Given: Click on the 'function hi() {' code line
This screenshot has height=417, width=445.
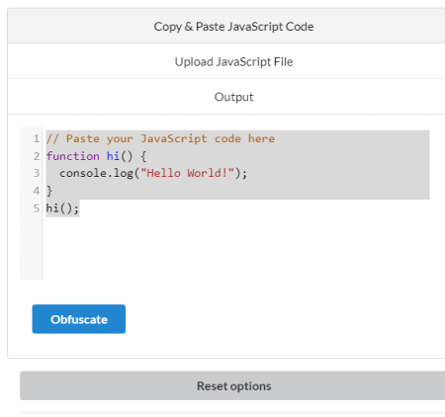Looking at the screenshot, I should 96,156.
